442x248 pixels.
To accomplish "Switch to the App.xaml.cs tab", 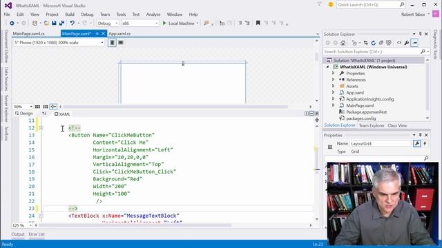I will pyautogui.click(x=119, y=34).
